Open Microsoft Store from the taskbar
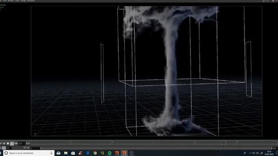The image size is (278, 156). point(73,153)
